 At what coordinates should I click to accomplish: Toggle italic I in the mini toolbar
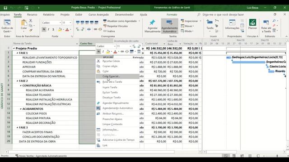coord(103,52)
